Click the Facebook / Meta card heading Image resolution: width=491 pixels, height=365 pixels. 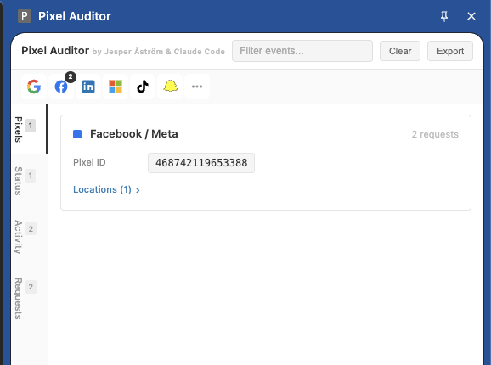point(134,134)
